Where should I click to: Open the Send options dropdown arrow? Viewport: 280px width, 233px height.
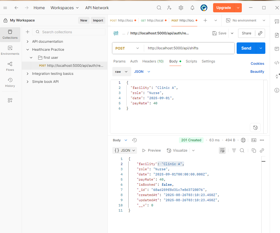point(261,48)
